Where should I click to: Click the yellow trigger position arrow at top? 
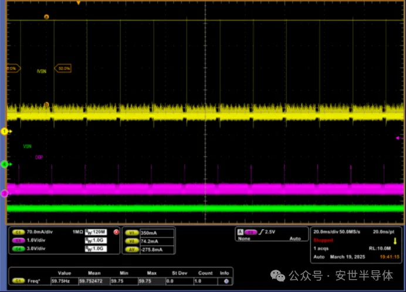78,3
